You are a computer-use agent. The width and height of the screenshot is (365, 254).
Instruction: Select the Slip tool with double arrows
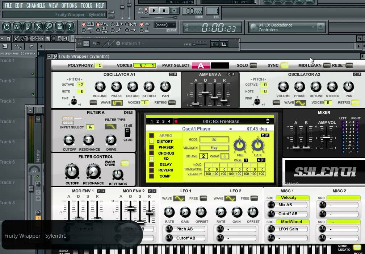click(x=41, y=38)
